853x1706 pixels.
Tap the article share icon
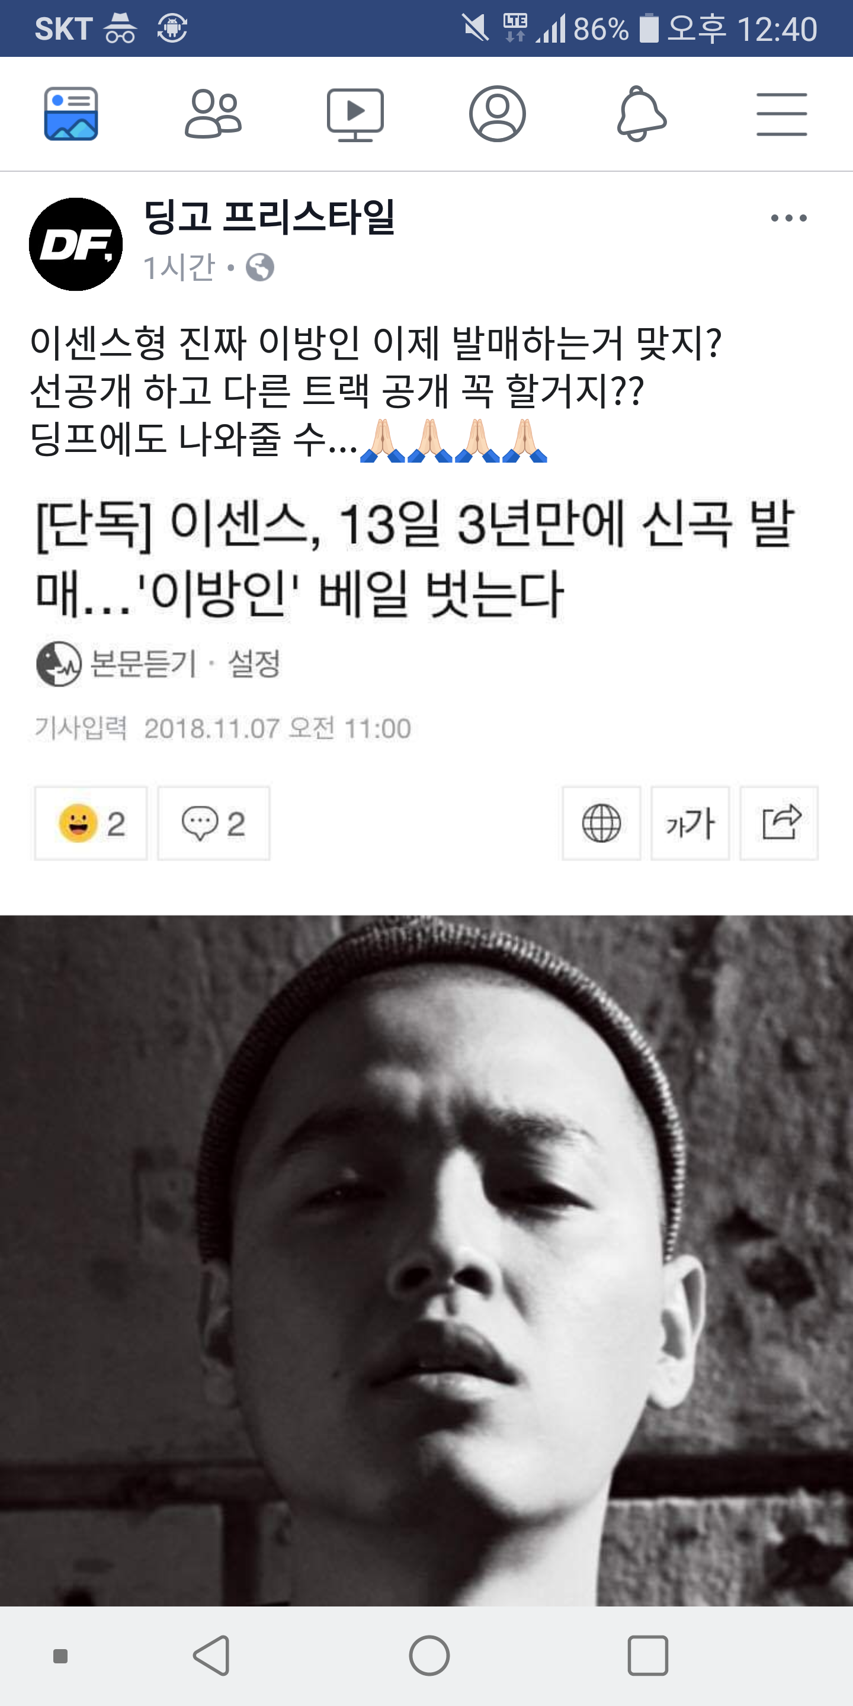779,823
